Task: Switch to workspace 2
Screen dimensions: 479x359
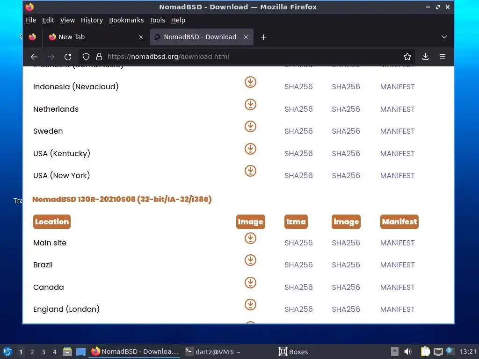Action: (32, 352)
